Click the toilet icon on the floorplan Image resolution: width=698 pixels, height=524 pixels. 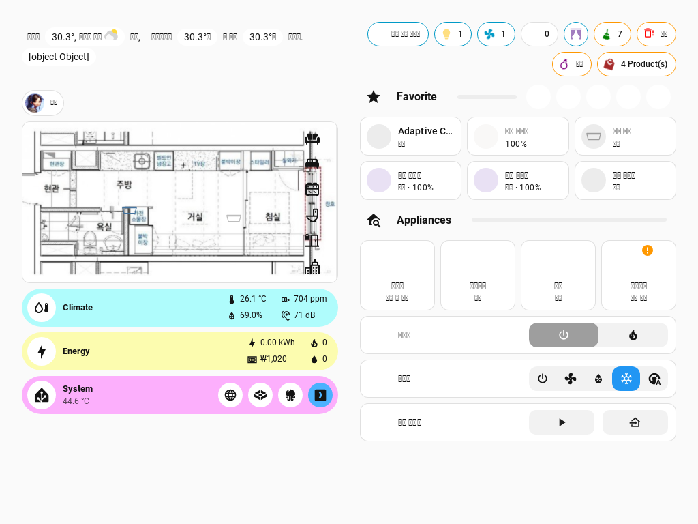coord(312,215)
